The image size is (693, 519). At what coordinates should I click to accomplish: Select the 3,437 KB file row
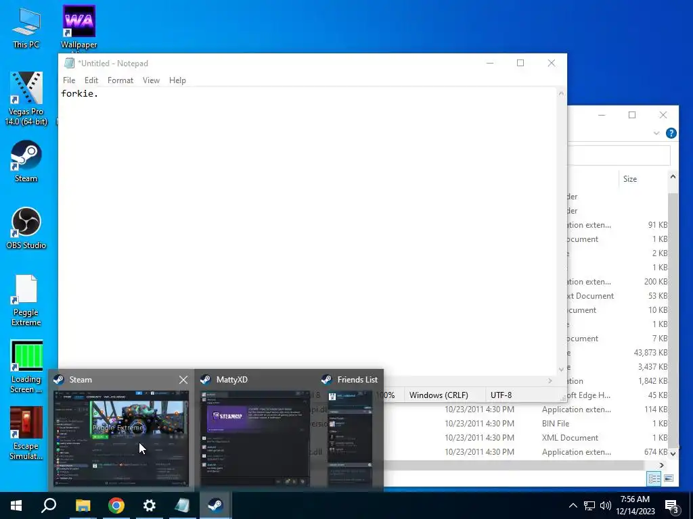click(x=618, y=367)
